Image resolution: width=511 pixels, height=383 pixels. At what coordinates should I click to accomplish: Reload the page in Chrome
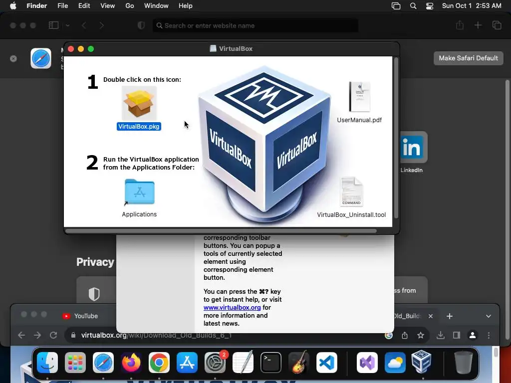click(53, 335)
